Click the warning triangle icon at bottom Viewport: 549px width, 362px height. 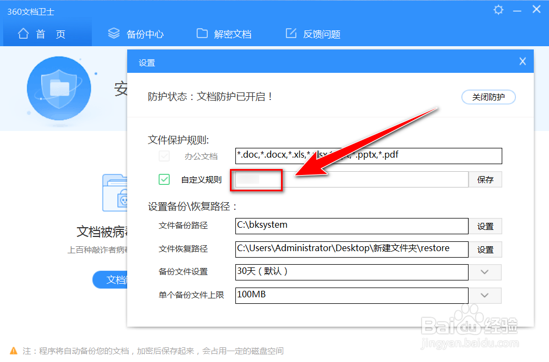[14, 351]
